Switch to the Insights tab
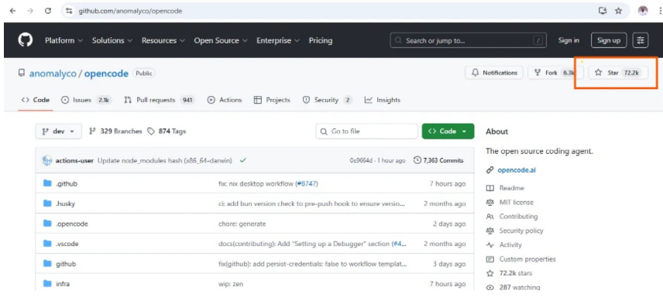 pyautogui.click(x=383, y=100)
